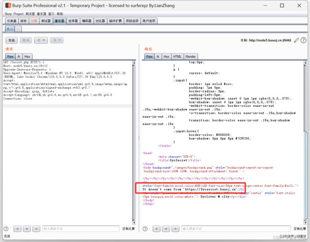Click the previous match arrow in the response search bar
310x242 pixels.
156,229
